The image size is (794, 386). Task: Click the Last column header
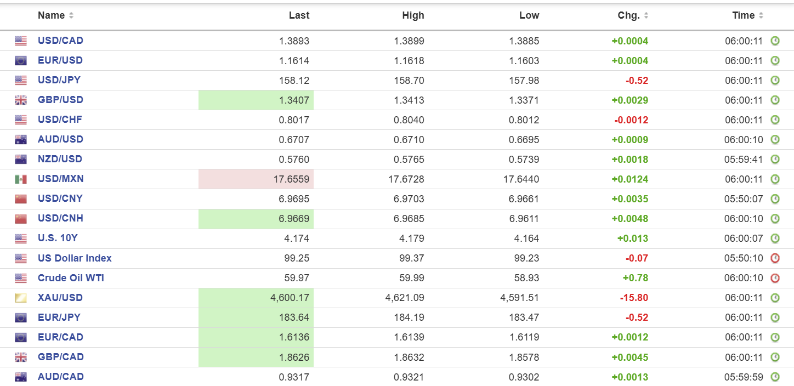pyautogui.click(x=299, y=15)
